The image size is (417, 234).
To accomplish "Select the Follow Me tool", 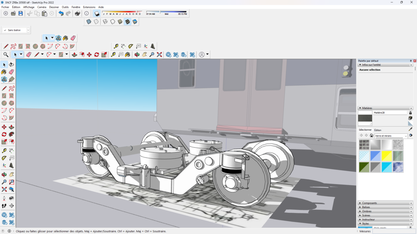I will click(x=11, y=134).
